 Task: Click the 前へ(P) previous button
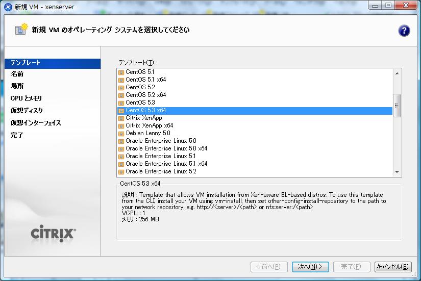[x=269, y=267]
